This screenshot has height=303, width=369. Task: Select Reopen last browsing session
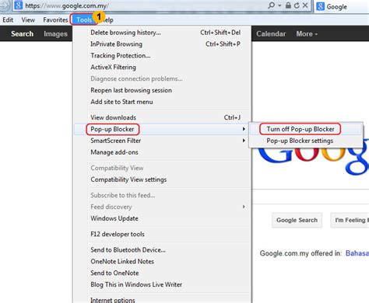162,90
